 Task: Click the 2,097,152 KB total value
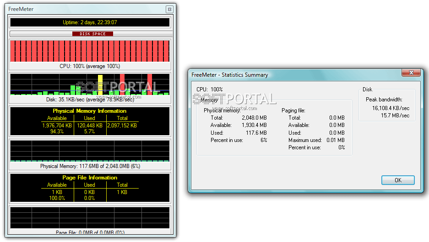122,126
